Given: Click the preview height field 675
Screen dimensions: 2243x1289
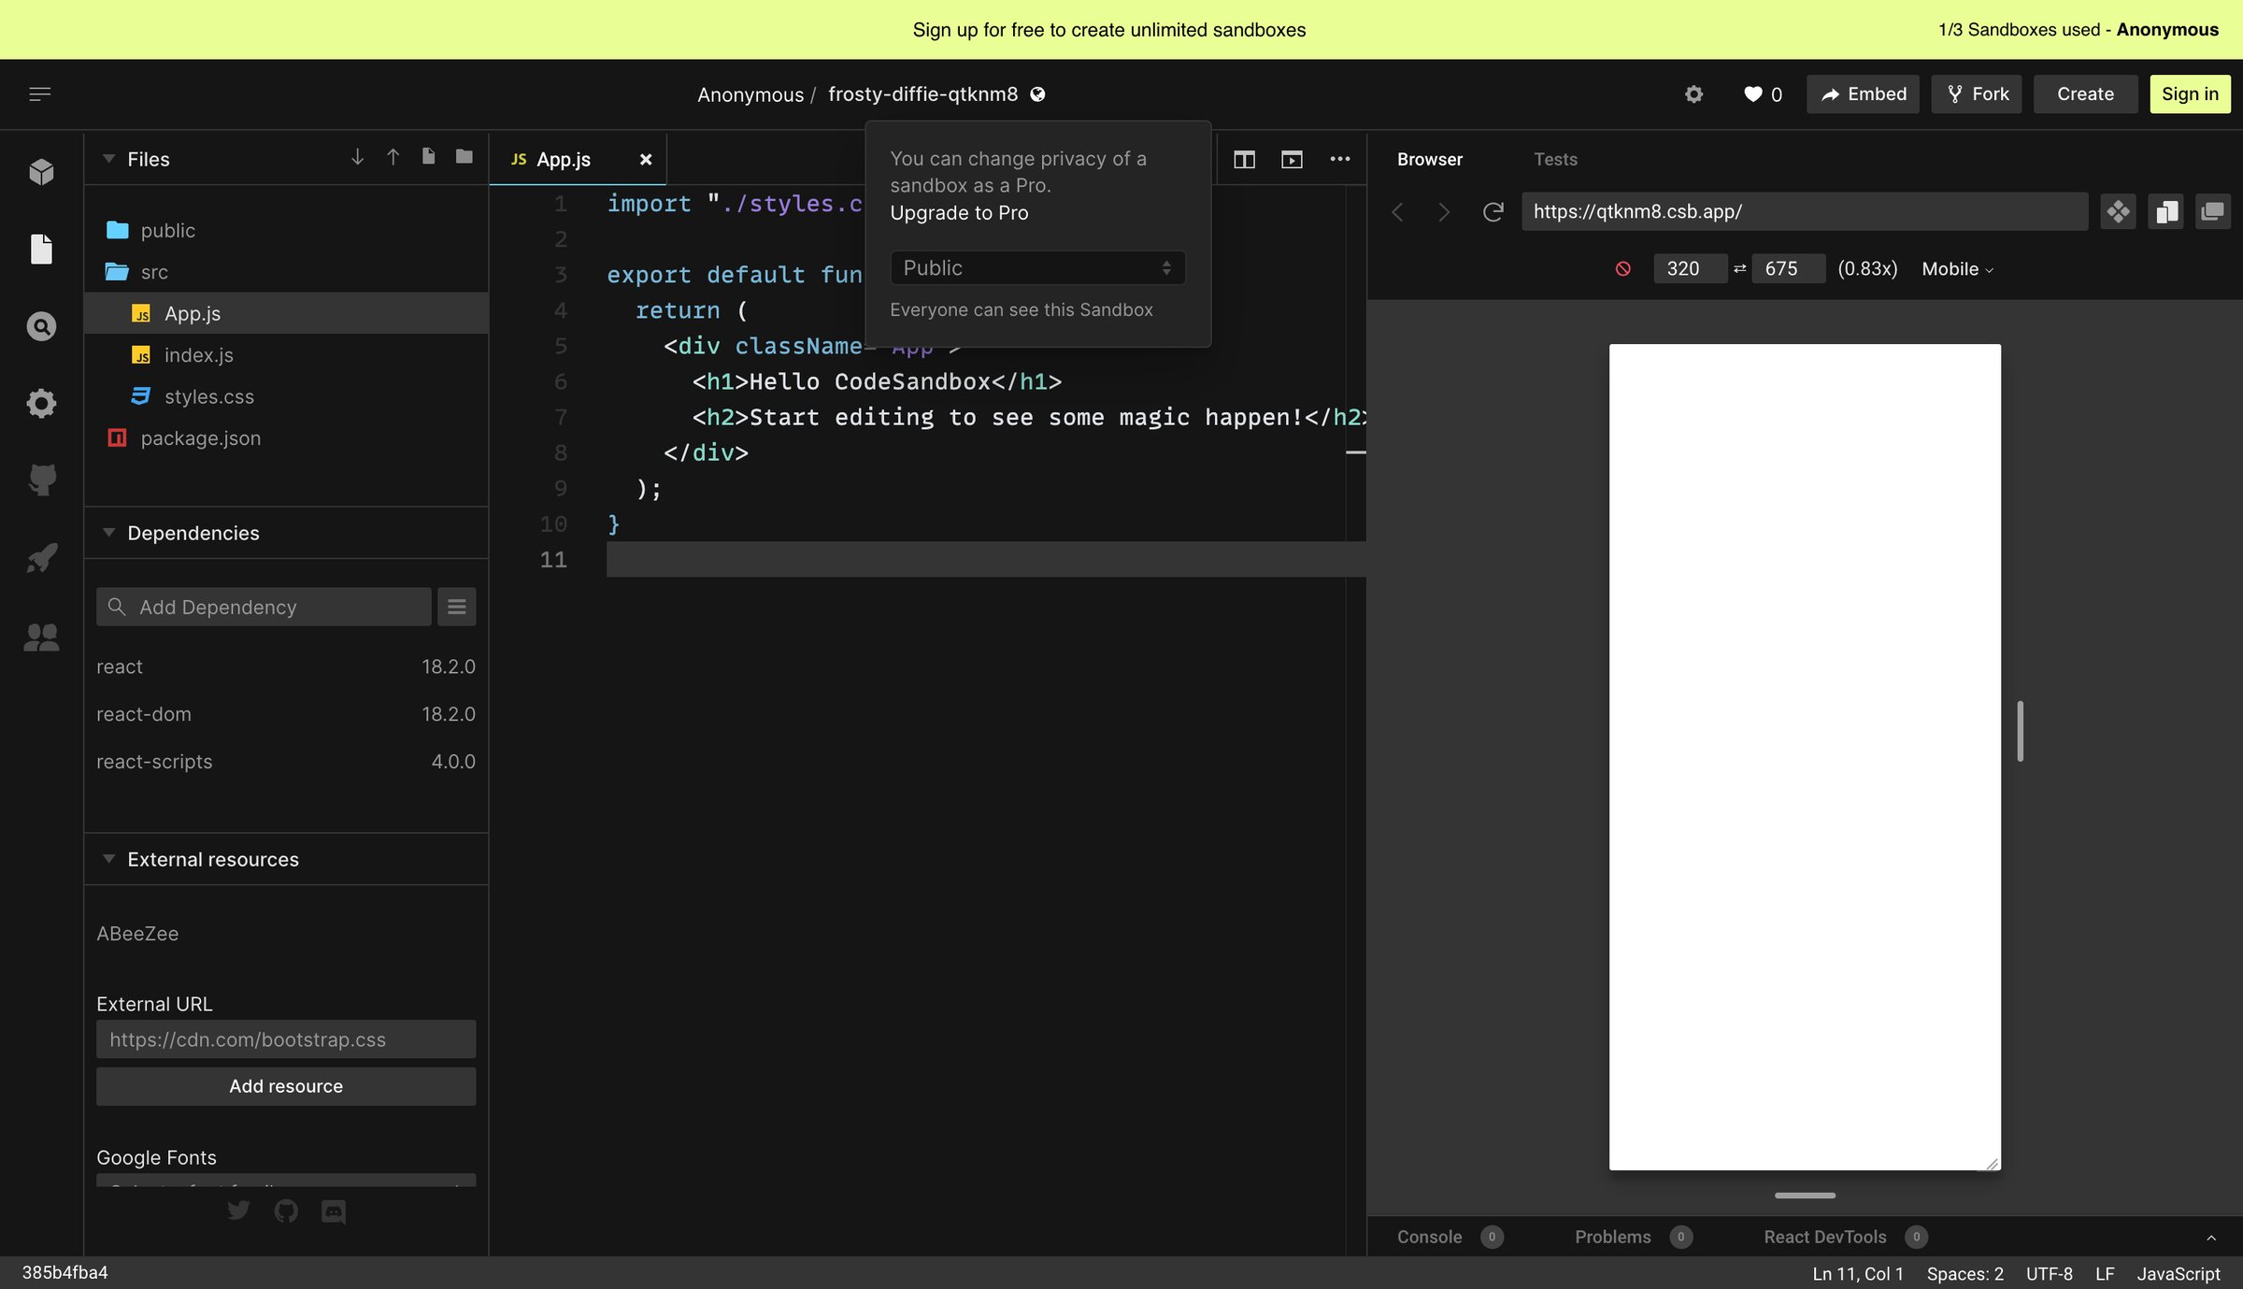Looking at the screenshot, I should 1788,268.
